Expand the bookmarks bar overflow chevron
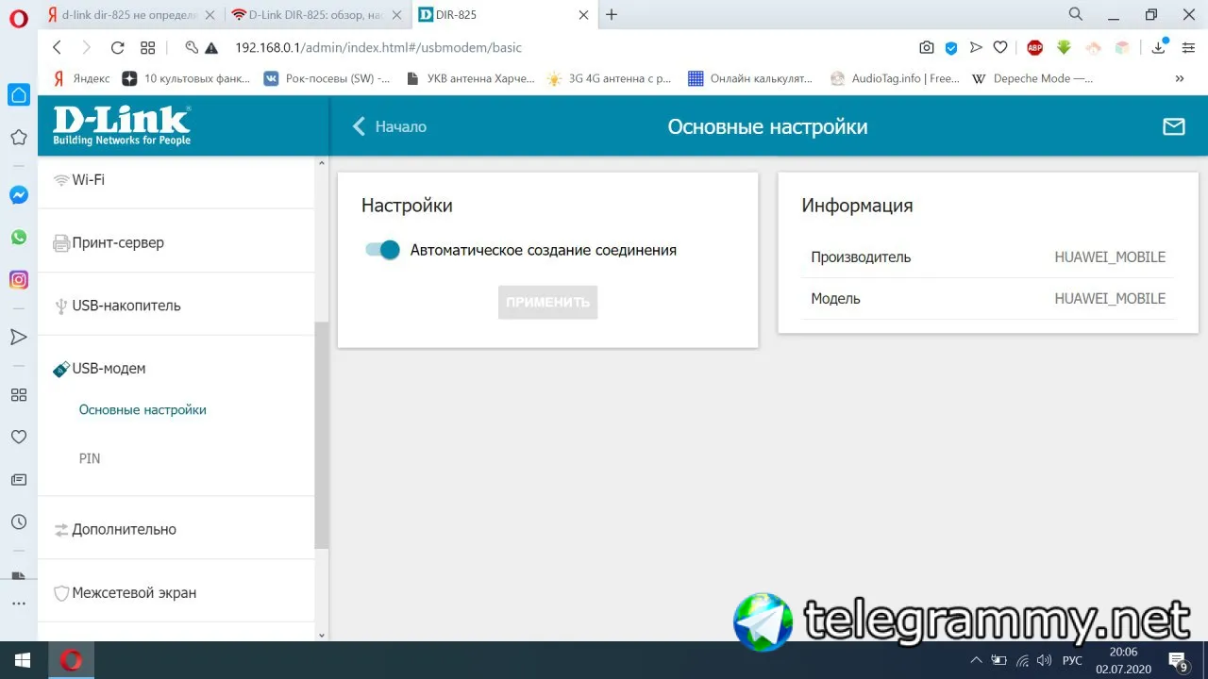This screenshot has height=679, width=1208. [1179, 79]
